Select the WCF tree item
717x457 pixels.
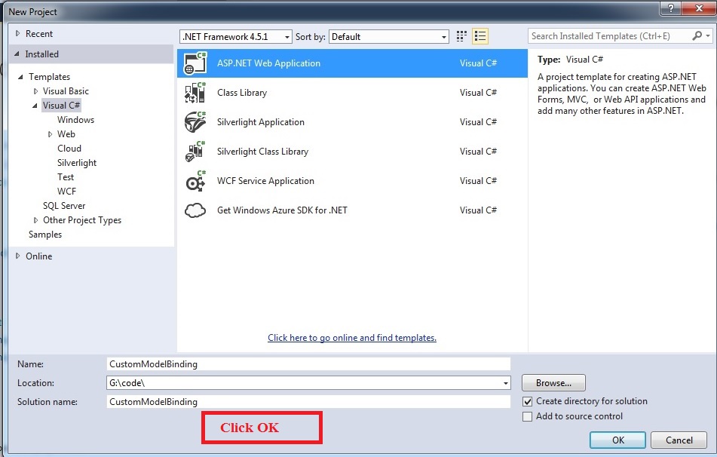(x=67, y=192)
